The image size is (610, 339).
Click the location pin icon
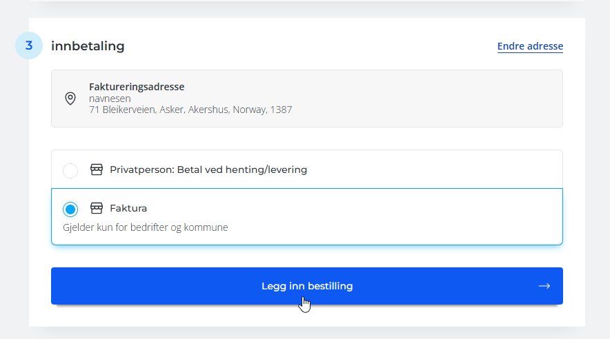[70, 99]
